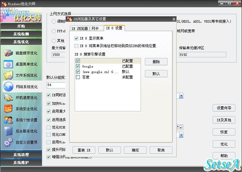Click the 默认分组 field showing 64

coord(56,85)
